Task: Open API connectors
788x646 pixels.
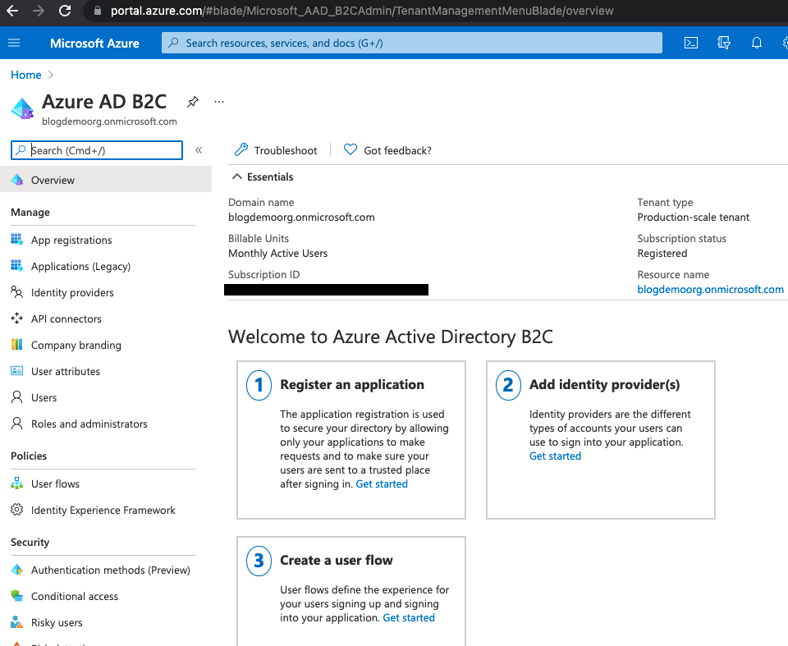Action: click(66, 318)
